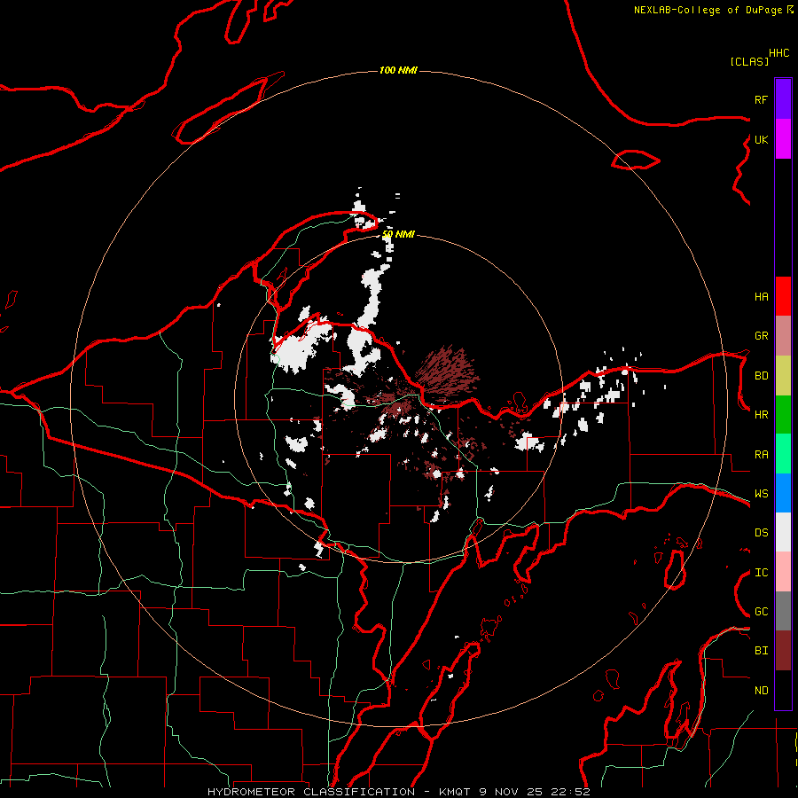The image size is (798, 798).
Task: Click the DS white legend color swatch
Action: click(783, 532)
